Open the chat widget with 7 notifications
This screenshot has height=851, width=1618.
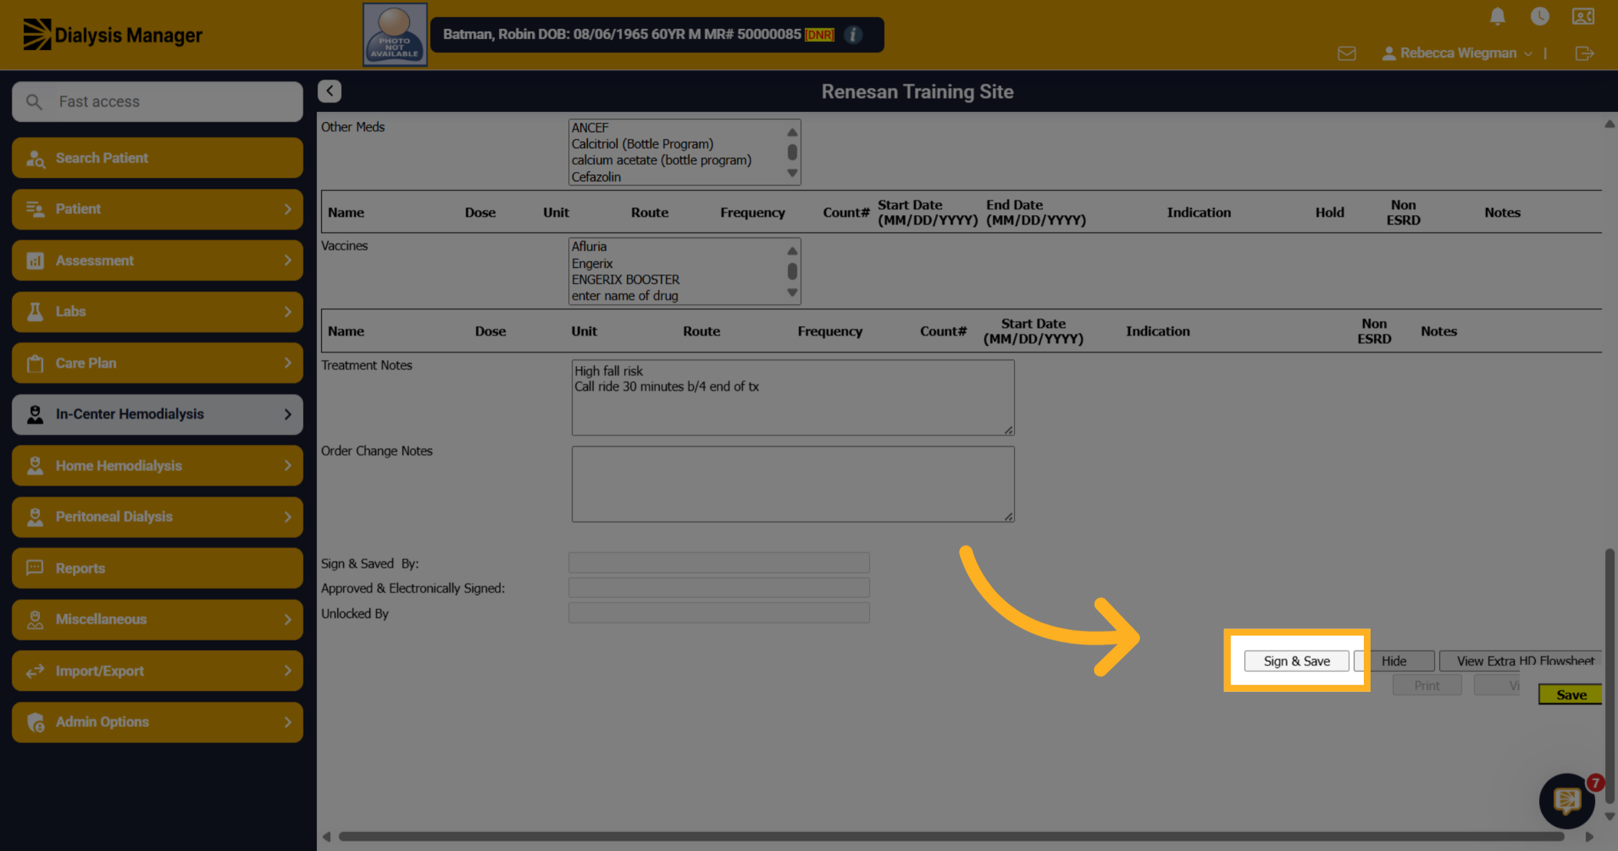coord(1567,800)
